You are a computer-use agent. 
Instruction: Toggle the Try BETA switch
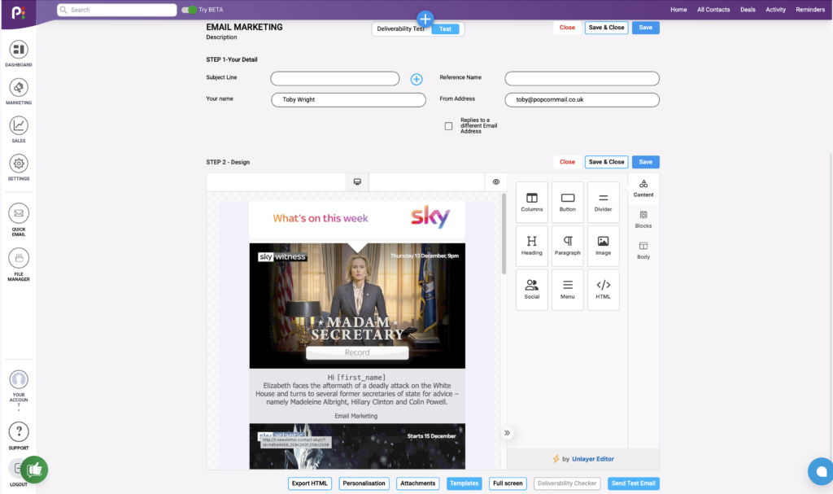pyautogui.click(x=189, y=10)
